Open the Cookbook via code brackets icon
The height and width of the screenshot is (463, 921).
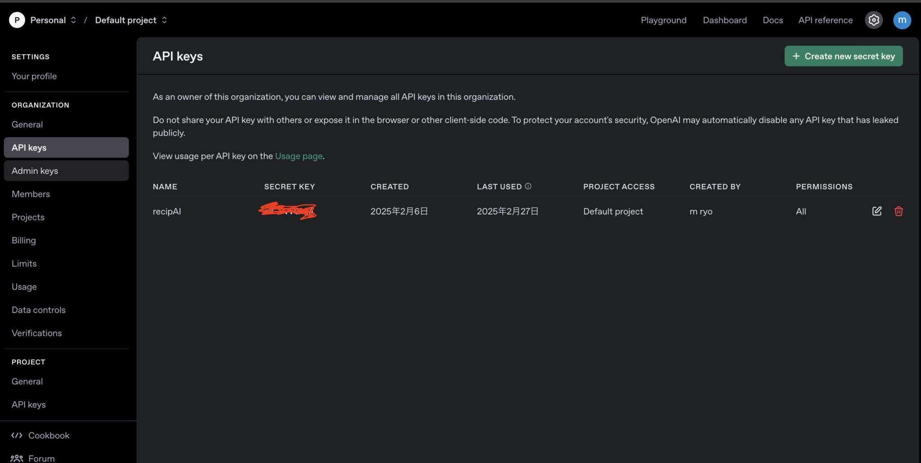pyautogui.click(x=17, y=435)
